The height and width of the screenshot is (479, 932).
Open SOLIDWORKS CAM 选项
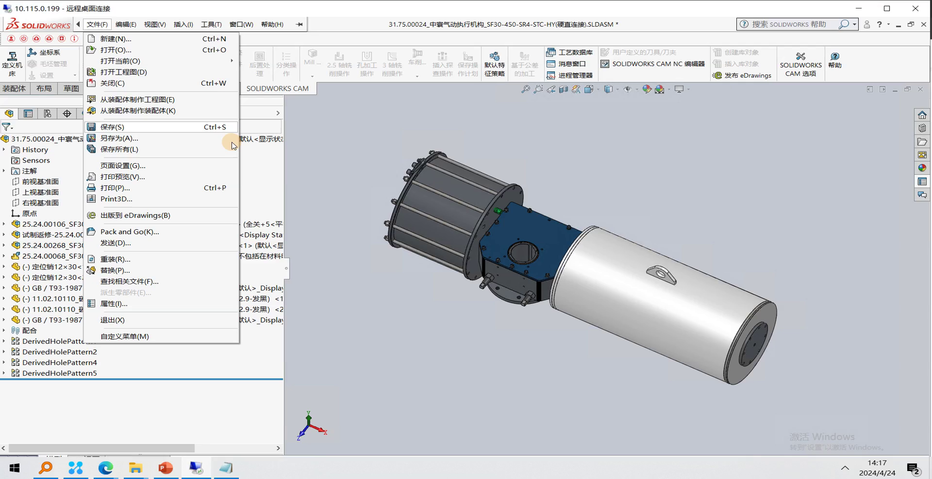(800, 64)
